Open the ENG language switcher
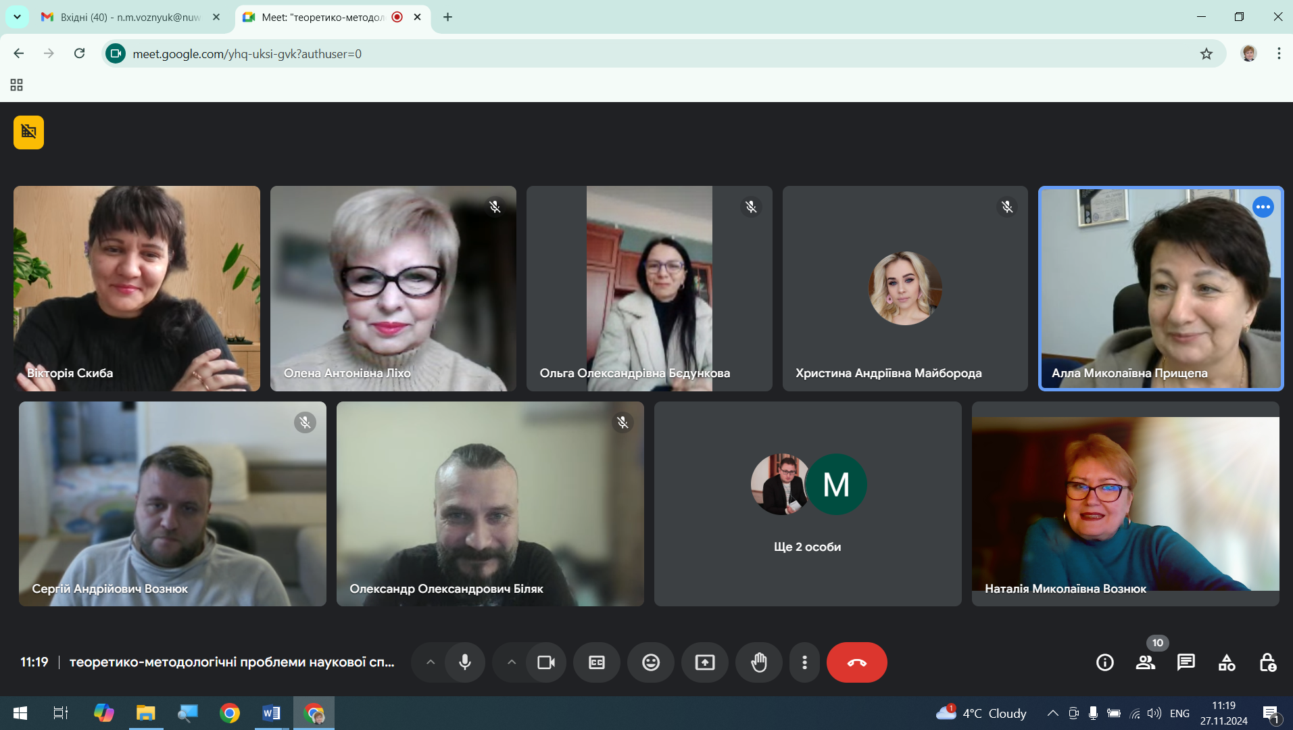 (1179, 713)
